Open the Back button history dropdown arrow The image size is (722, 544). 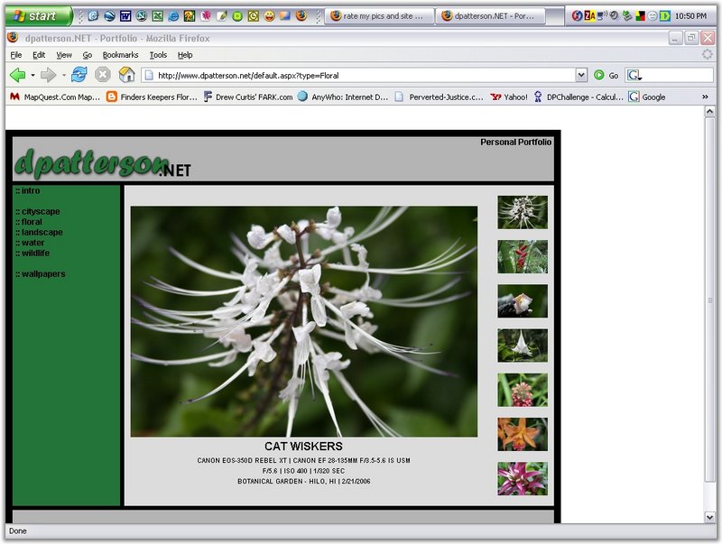click(32, 75)
